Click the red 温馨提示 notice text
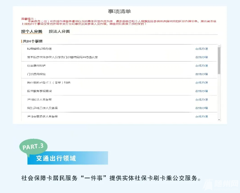The height and width of the screenshot is (193, 240). (119, 21)
